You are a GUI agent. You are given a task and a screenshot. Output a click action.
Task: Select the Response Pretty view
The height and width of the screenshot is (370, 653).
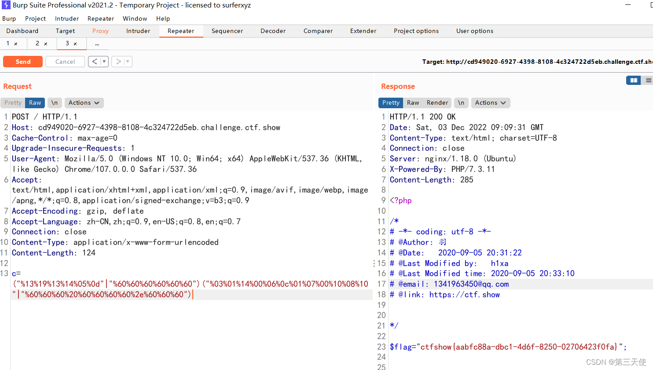(x=391, y=103)
